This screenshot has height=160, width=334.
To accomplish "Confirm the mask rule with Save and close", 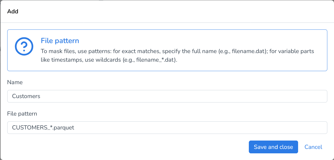I will coord(273,147).
